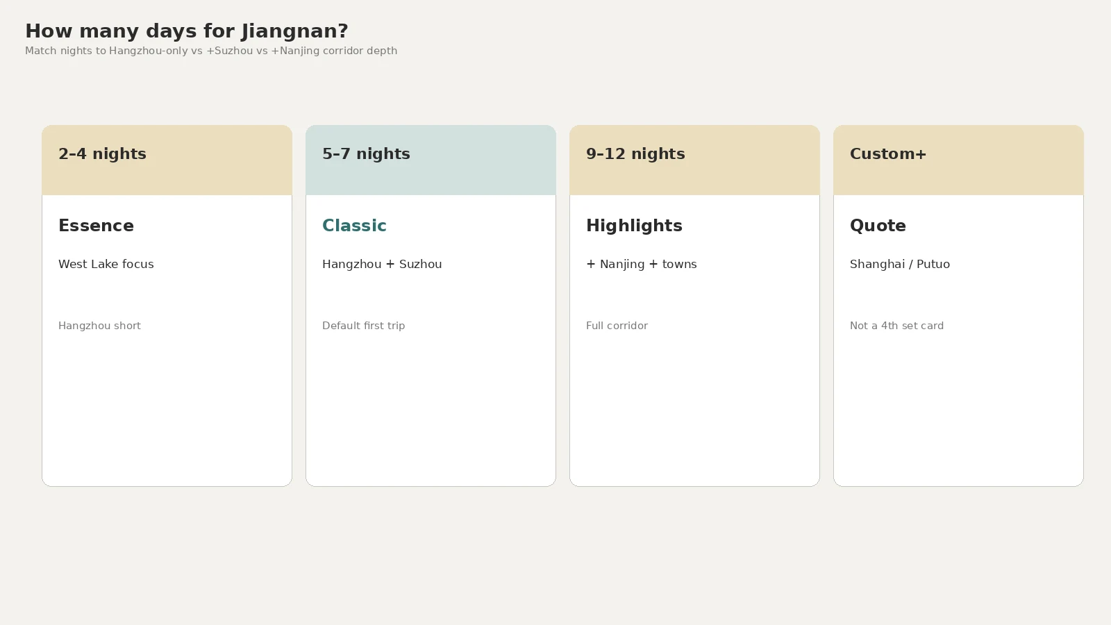The width and height of the screenshot is (1111, 625).
Task: Click the subtitle about matching nights to corridor depth
Action: click(x=211, y=51)
